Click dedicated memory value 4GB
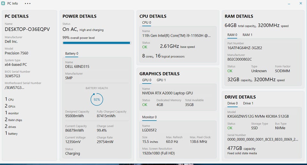The height and width of the screenshot is (165, 307). tap(160, 105)
